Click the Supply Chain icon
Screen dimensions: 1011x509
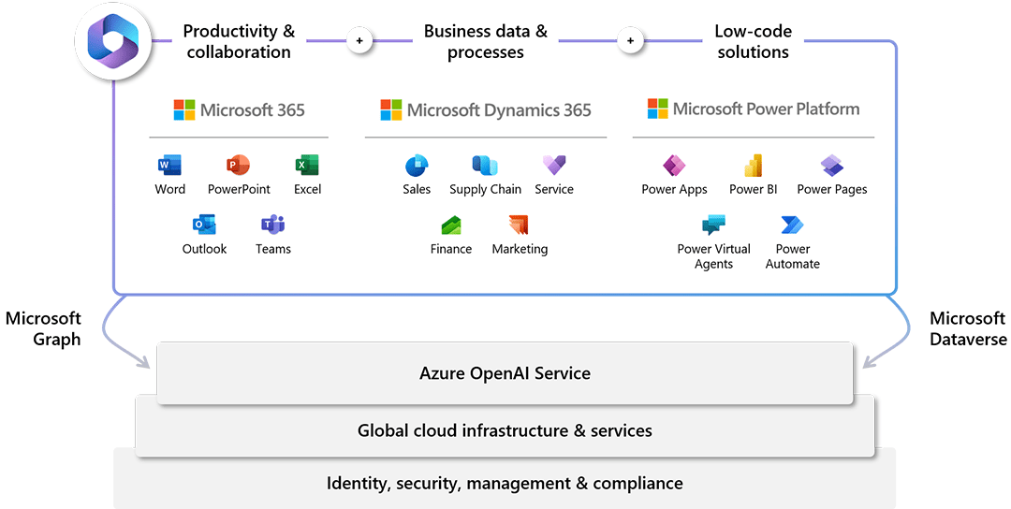pos(485,166)
